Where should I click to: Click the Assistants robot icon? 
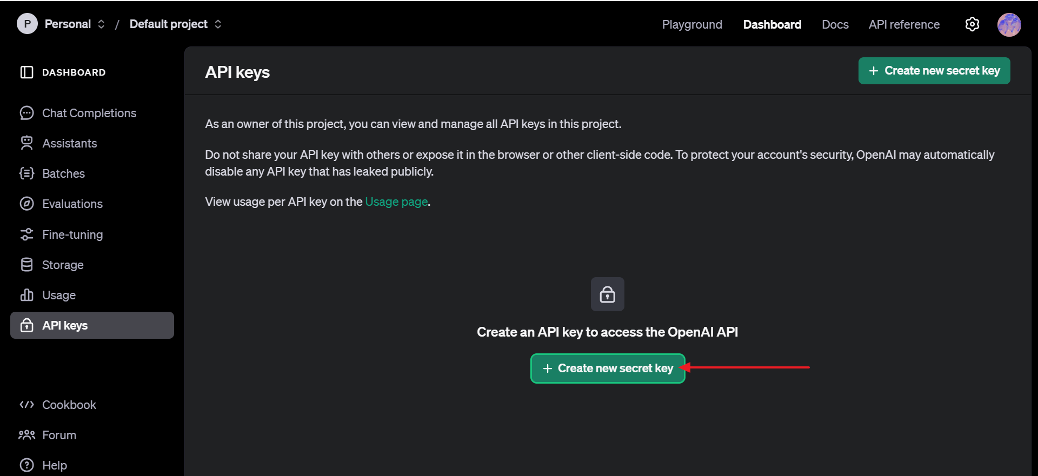[x=26, y=143]
